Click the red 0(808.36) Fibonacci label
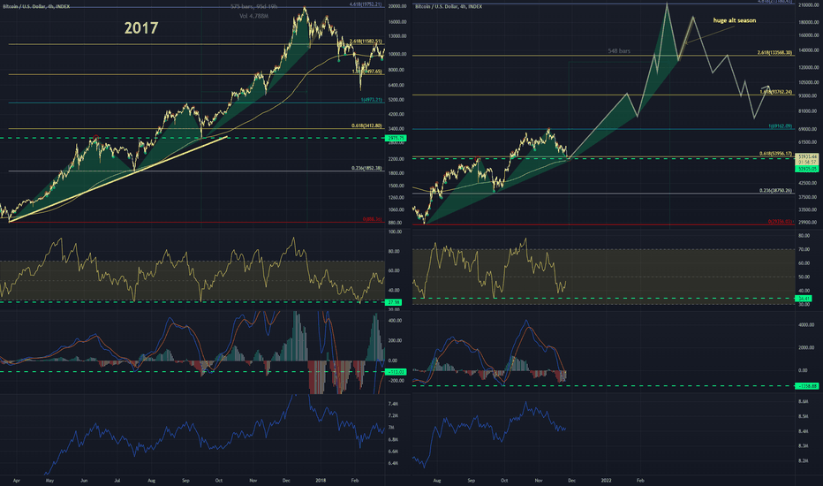 (372, 219)
